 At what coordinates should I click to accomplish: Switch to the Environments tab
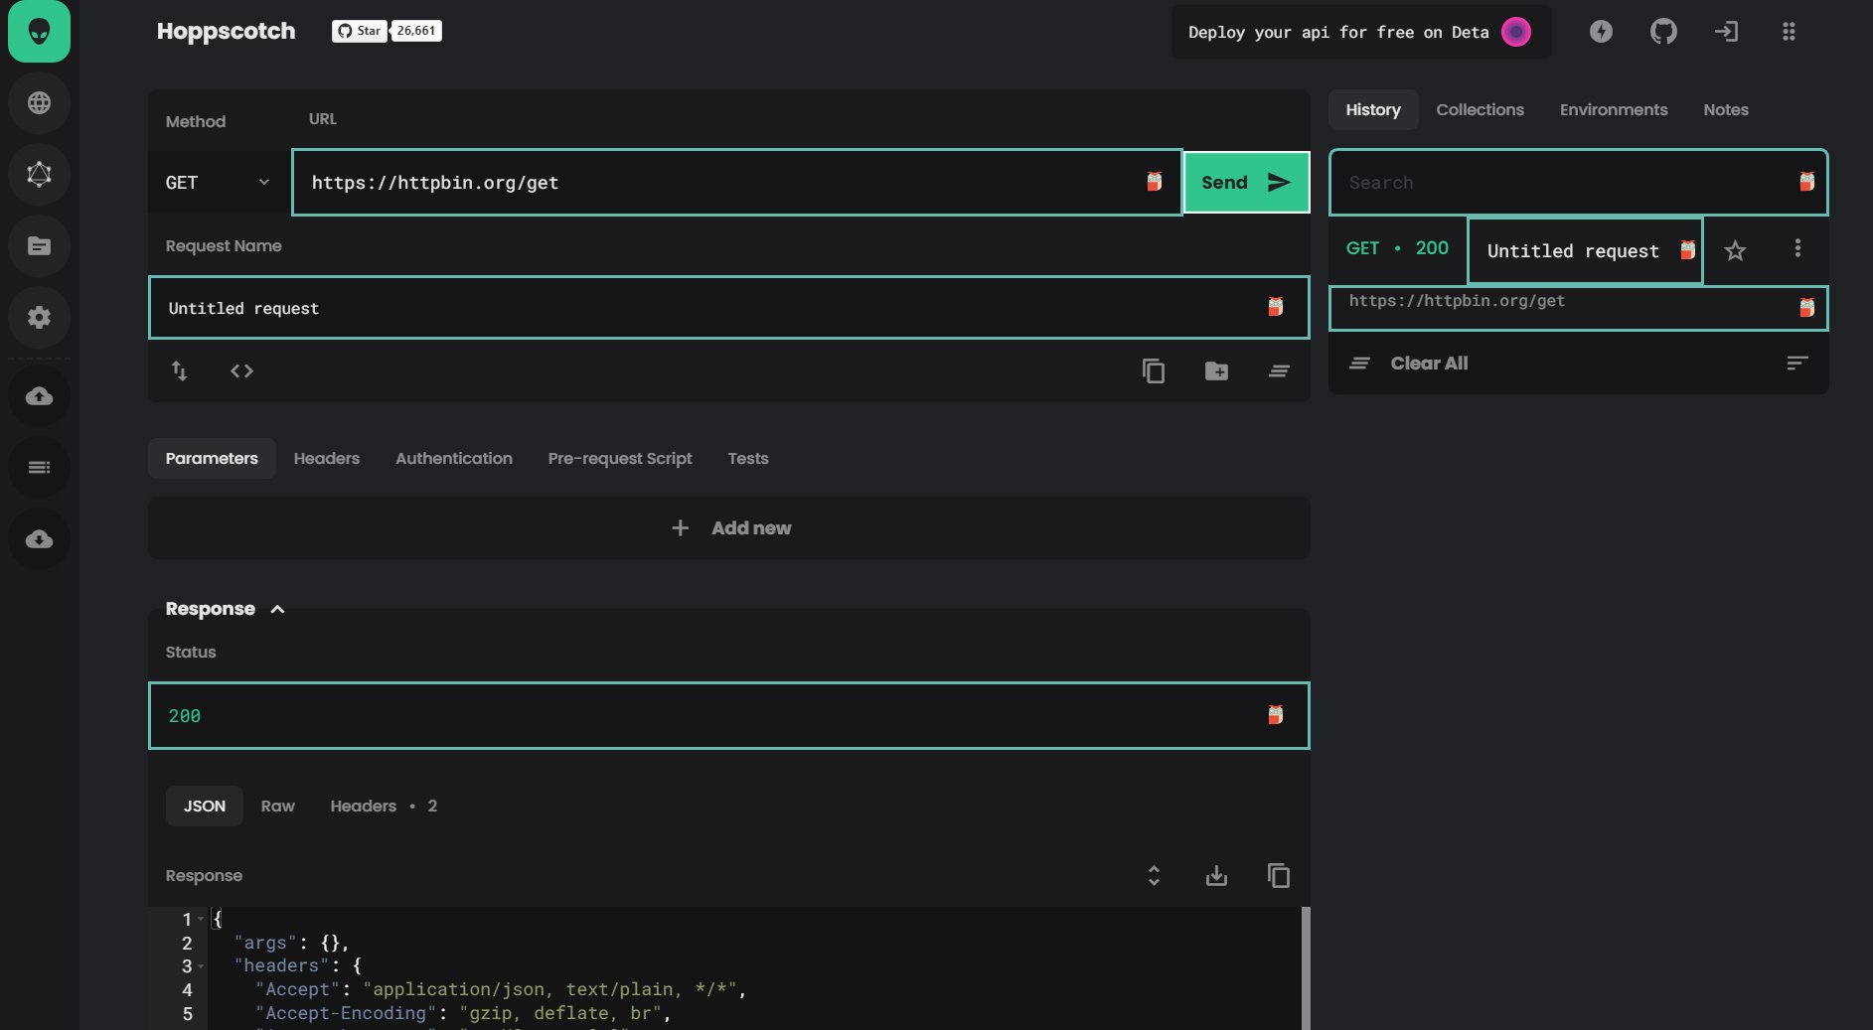[x=1613, y=109]
